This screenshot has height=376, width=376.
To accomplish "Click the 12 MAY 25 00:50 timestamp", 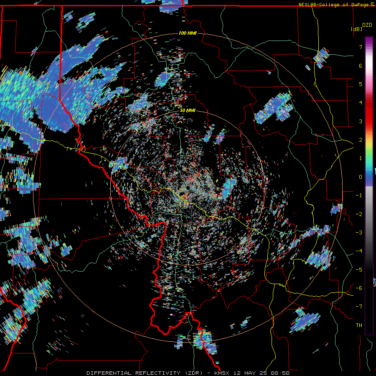I will click(262, 373).
